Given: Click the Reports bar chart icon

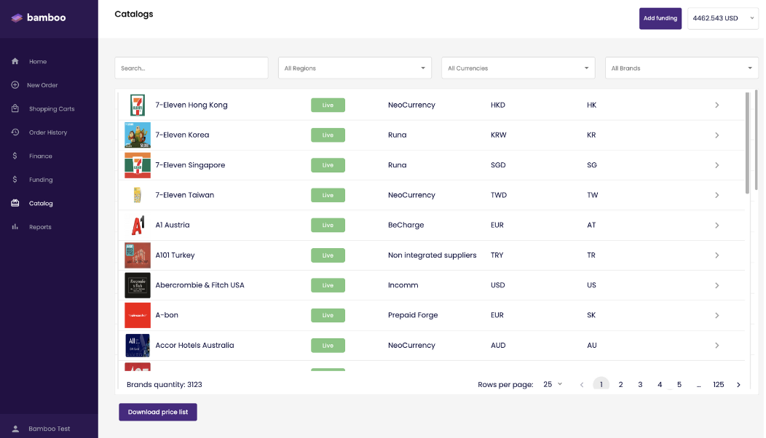Looking at the screenshot, I should coord(15,226).
